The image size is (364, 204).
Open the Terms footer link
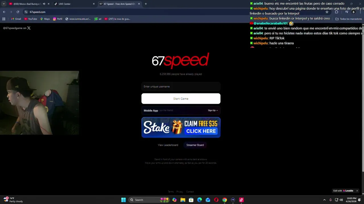coord(171,192)
